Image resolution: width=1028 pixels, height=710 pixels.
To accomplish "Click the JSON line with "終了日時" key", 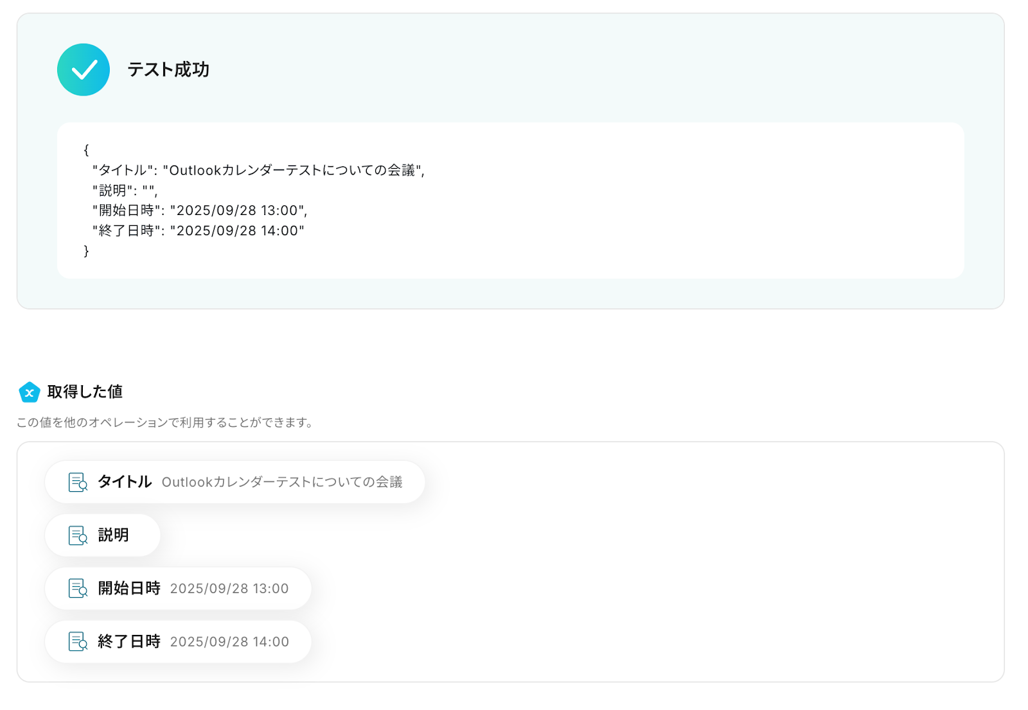I will 198,230.
